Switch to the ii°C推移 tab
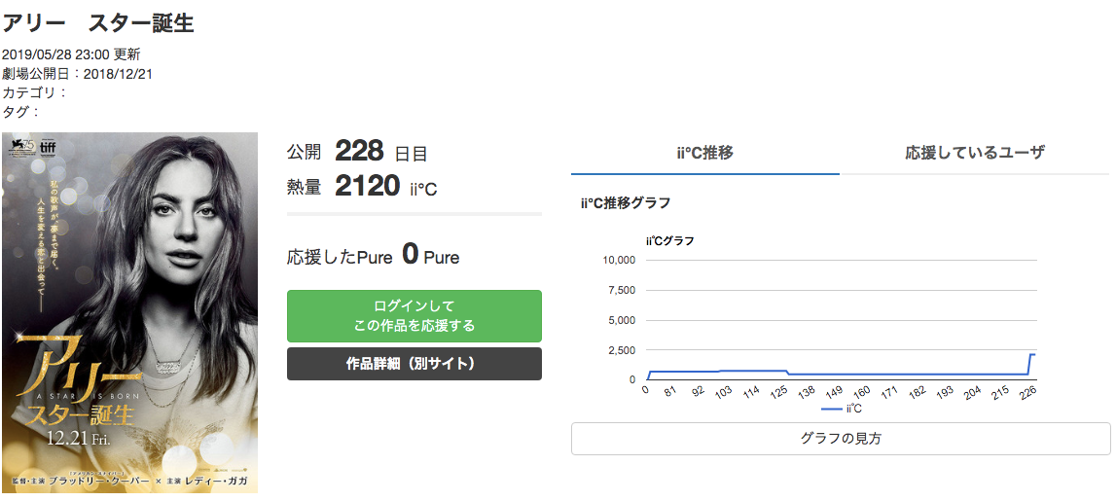This screenshot has width=1116, height=501. coord(704,153)
